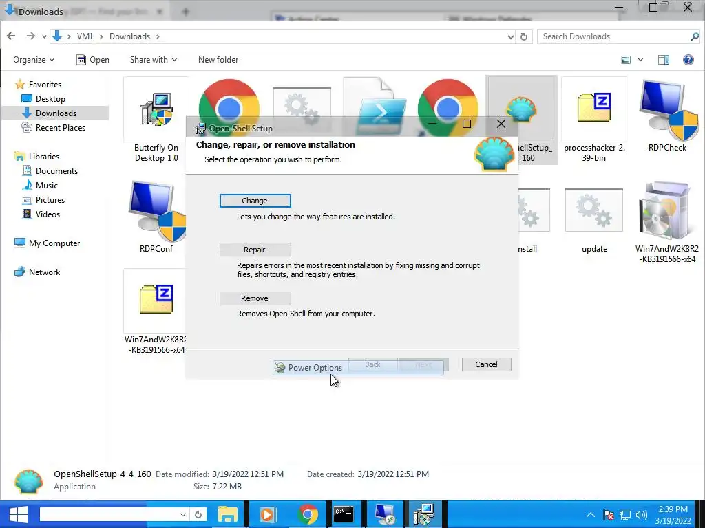Open the Windows Start button

tap(18, 514)
